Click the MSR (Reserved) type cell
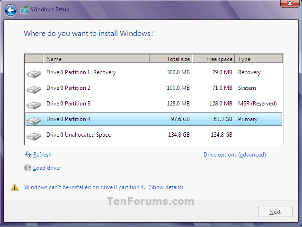This screenshot has height=227, width=302. coord(258,104)
